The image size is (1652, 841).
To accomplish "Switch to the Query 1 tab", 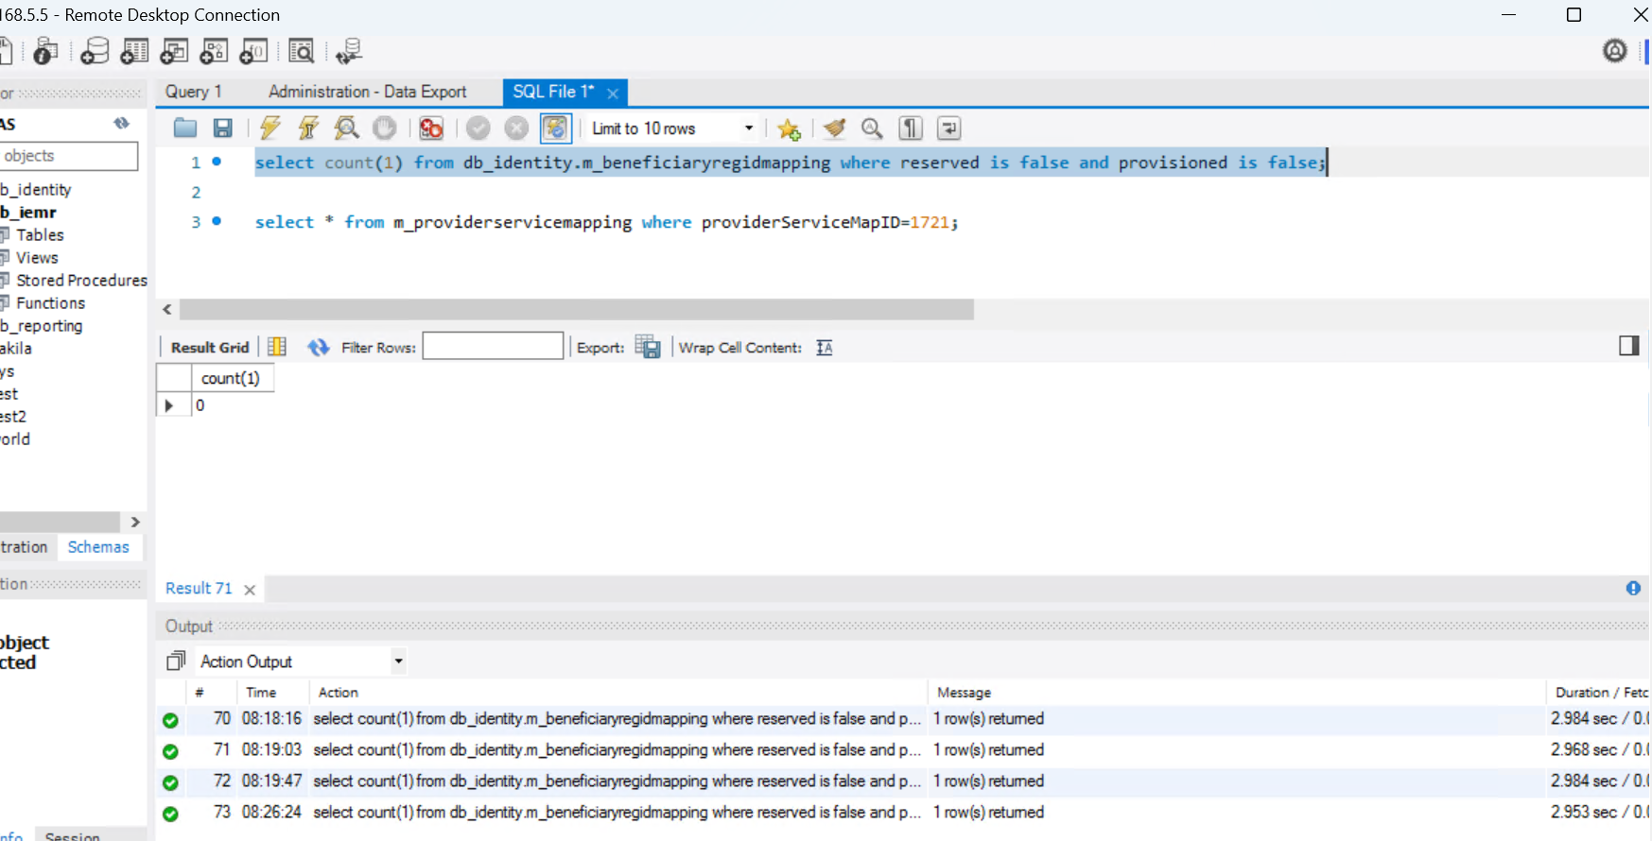I will [x=193, y=92].
